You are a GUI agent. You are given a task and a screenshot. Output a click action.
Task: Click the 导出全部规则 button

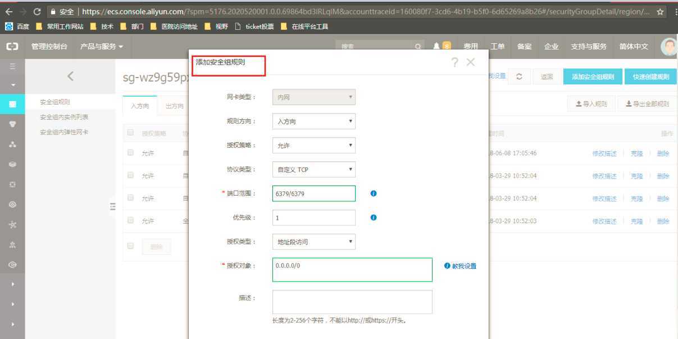[647, 104]
